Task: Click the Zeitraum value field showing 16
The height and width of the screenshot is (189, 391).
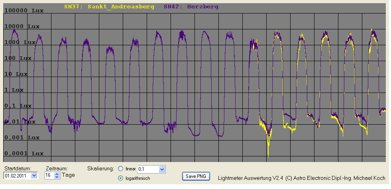Action: (50, 175)
